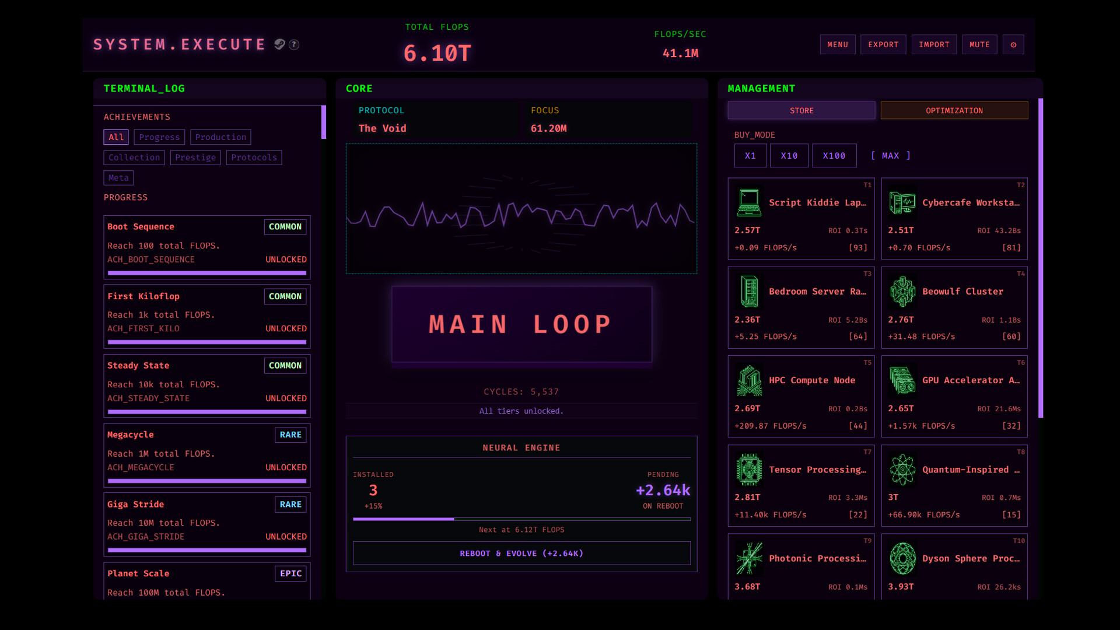The width and height of the screenshot is (1120, 630).
Task: Select the Dyson Sphere Processor icon
Action: tap(902, 558)
